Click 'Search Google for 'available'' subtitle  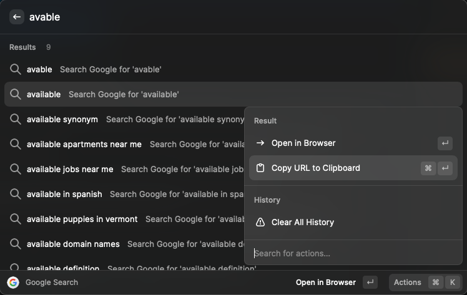tap(124, 94)
